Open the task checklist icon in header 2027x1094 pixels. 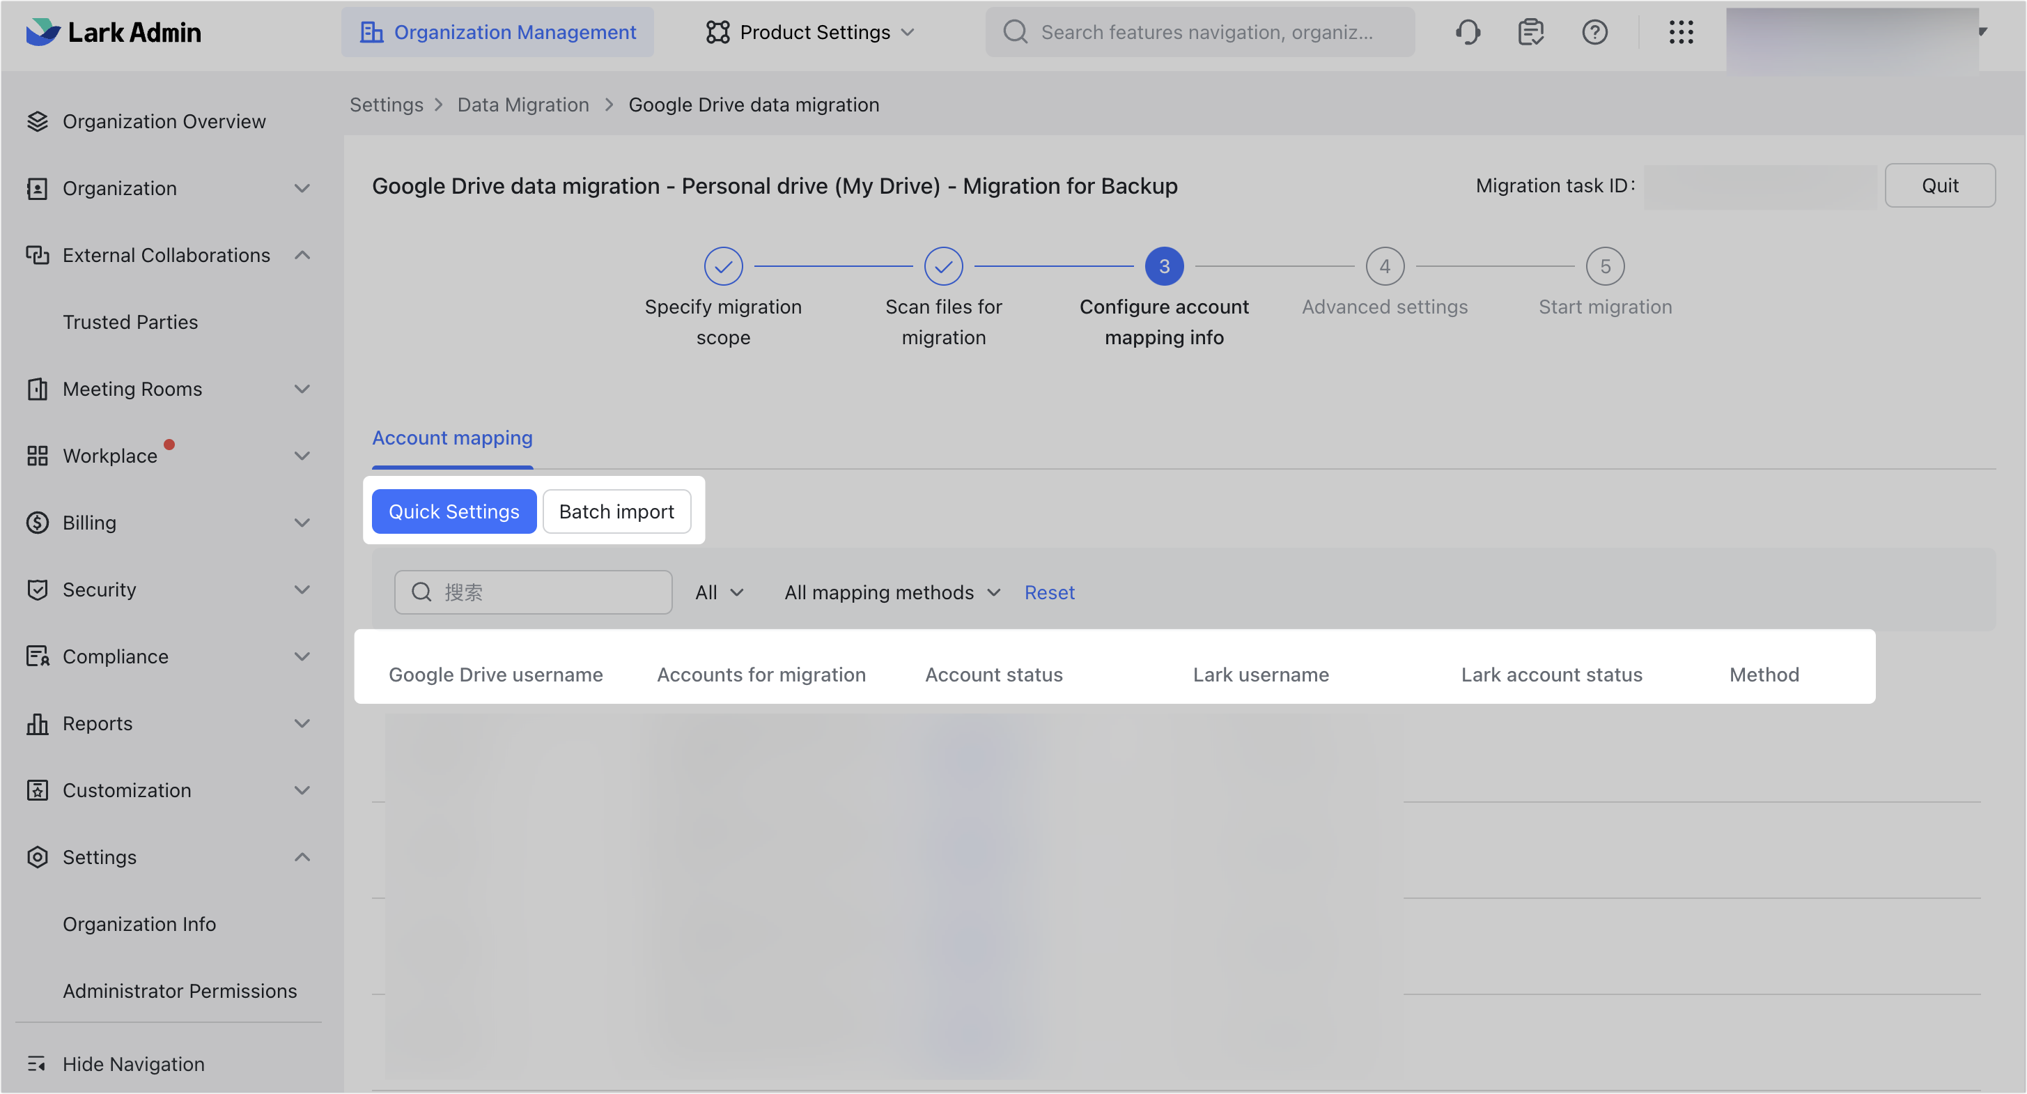pyautogui.click(x=1530, y=32)
